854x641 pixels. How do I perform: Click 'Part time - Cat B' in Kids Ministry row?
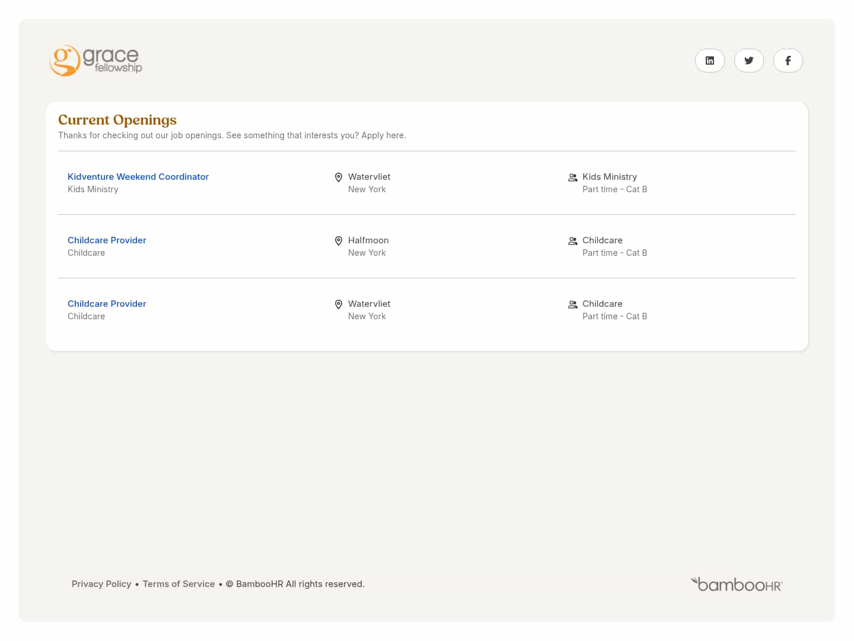click(x=614, y=189)
